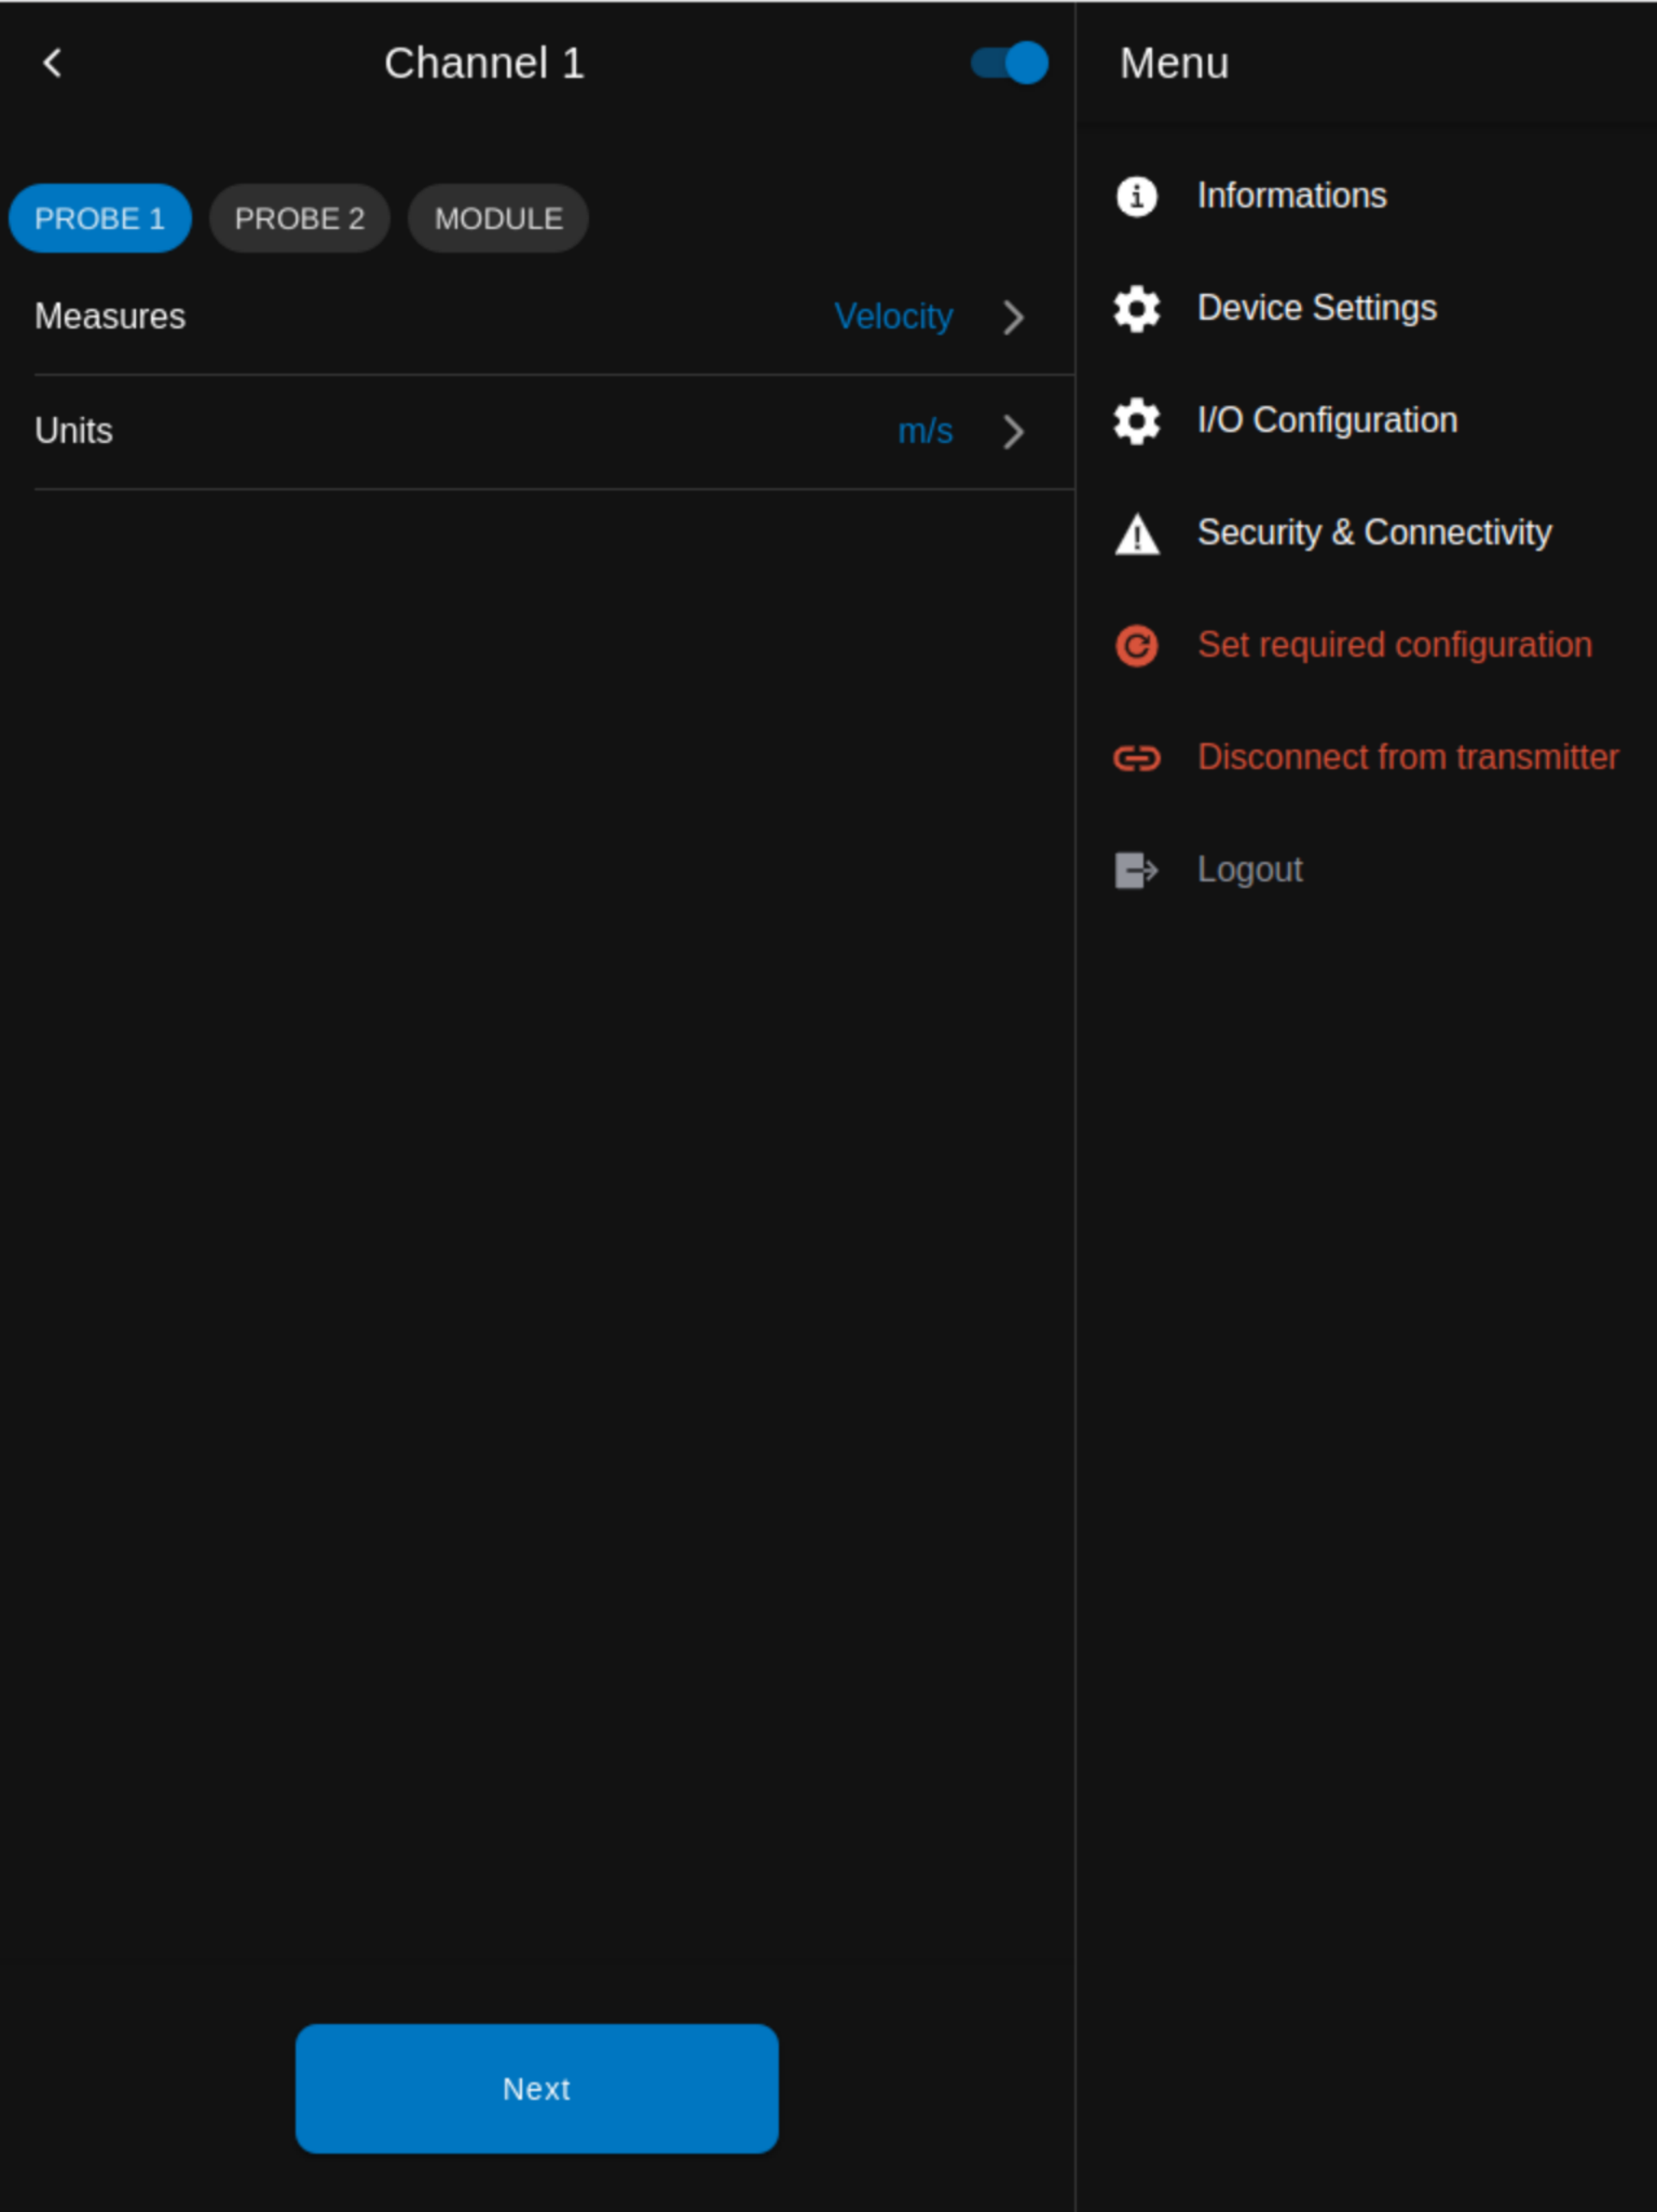
Task: Click the Device Settings gear icon
Action: coord(1136,308)
